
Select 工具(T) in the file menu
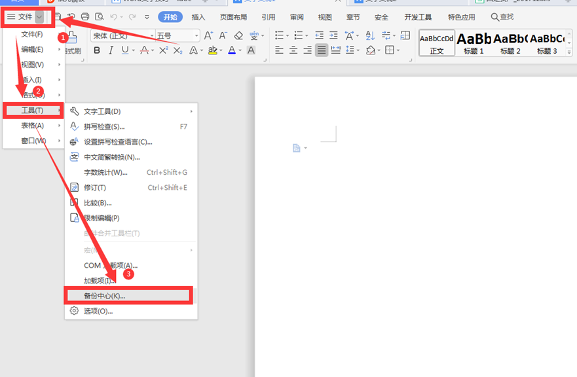[x=33, y=111]
